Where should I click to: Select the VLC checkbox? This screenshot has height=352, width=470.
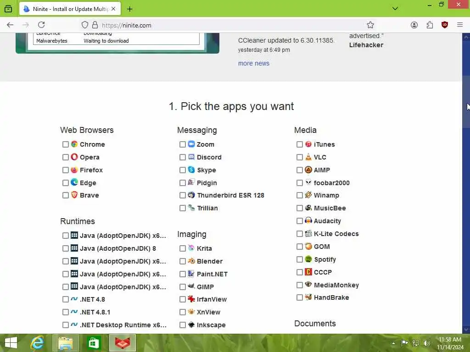click(x=299, y=157)
